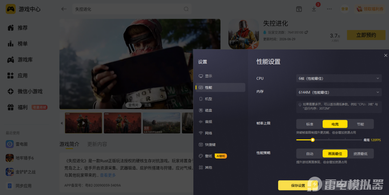Click the 登录 avatar button
Screen dimensions: 389x195
[x=345, y=9]
